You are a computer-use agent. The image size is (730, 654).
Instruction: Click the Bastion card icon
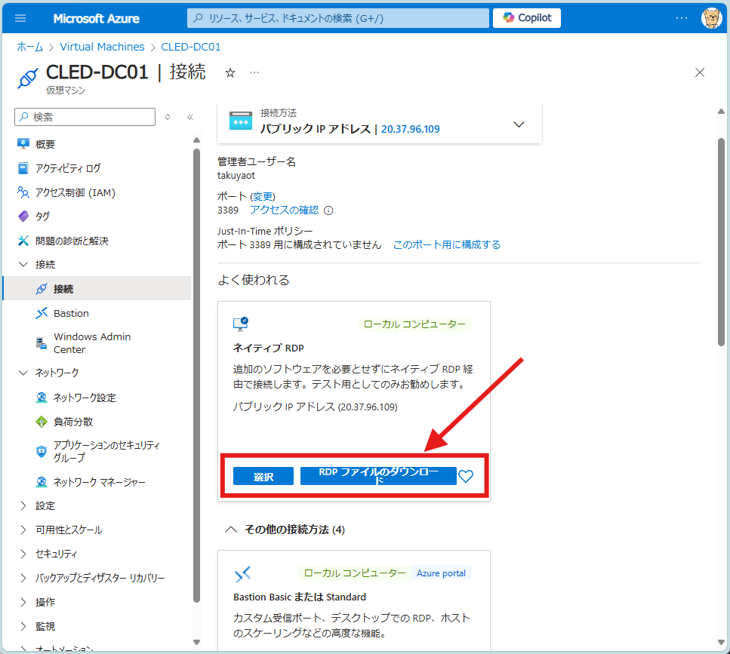pos(242,574)
